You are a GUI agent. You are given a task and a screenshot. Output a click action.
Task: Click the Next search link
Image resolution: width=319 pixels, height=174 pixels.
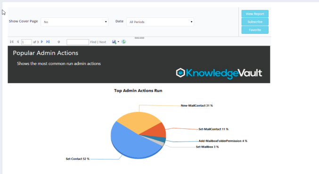[x=103, y=42]
